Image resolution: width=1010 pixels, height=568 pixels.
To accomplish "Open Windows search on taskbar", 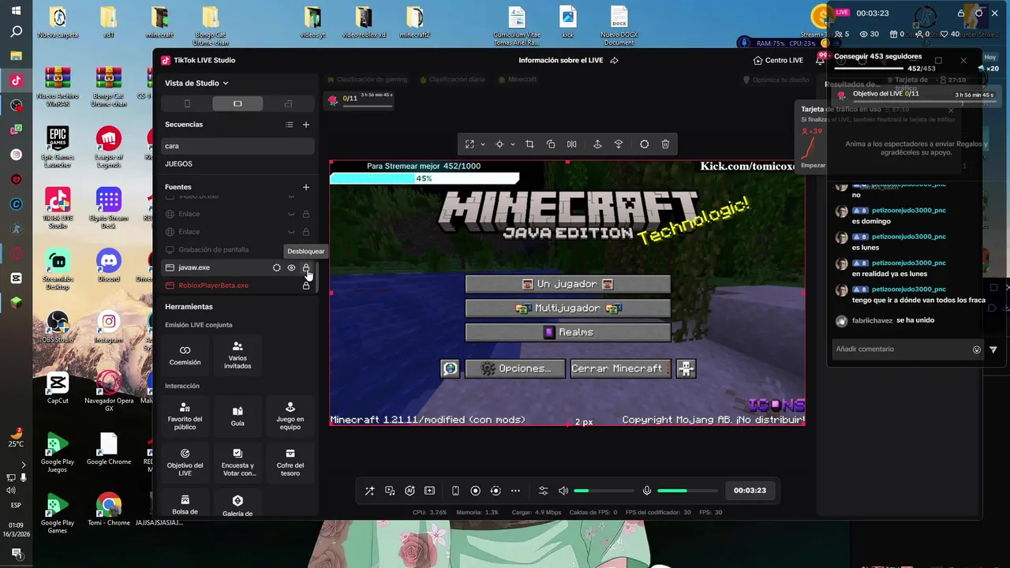I will click(16, 32).
